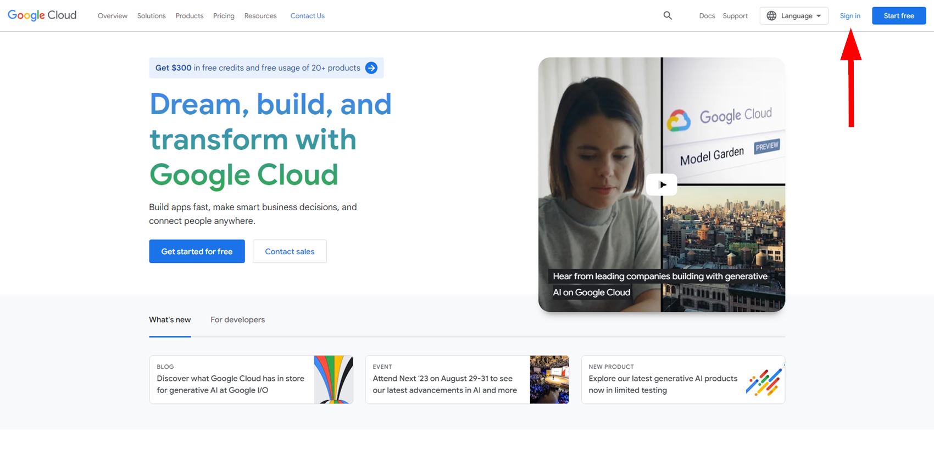The width and height of the screenshot is (934, 455).
Task: Click the video caption about generative AI
Action: tap(660, 284)
